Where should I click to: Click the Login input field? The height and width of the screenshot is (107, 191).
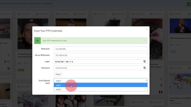101,62
